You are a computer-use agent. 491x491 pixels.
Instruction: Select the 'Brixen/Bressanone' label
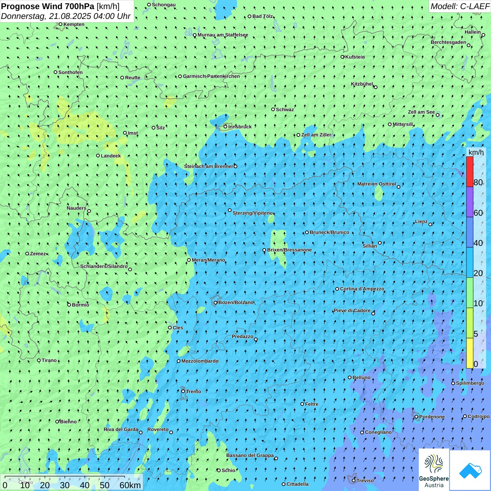coord(289,250)
